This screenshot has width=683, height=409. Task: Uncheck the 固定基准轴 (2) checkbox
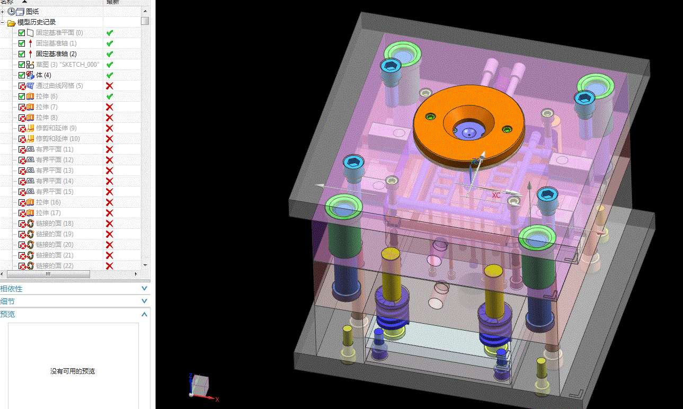(x=22, y=54)
